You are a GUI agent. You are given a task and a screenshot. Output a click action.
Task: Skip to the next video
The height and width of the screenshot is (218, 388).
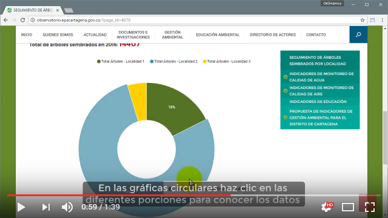tap(46, 207)
